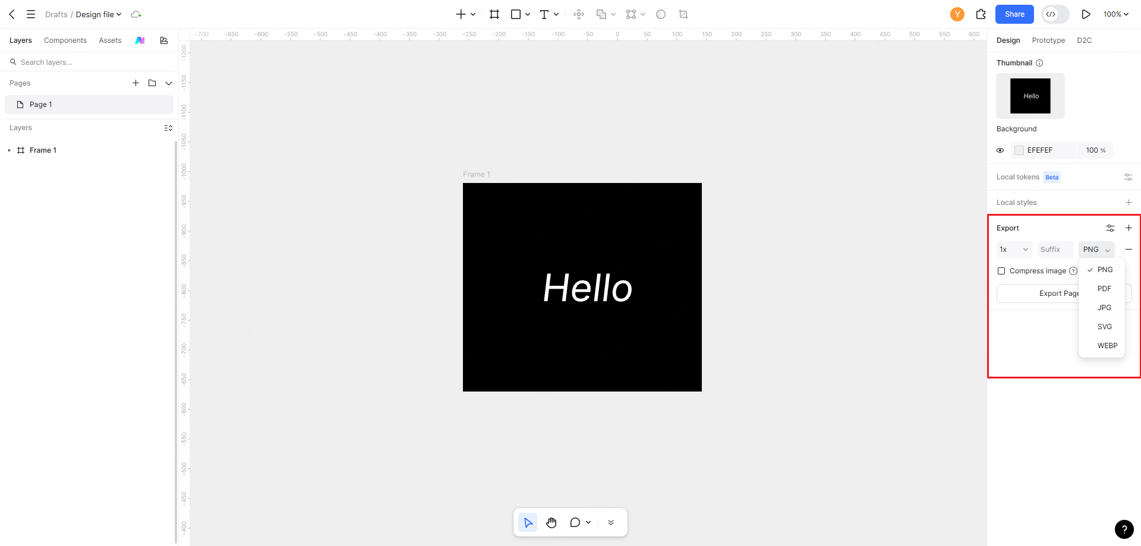Click the Compress image help icon
The width and height of the screenshot is (1141, 546).
[1073, 271]
